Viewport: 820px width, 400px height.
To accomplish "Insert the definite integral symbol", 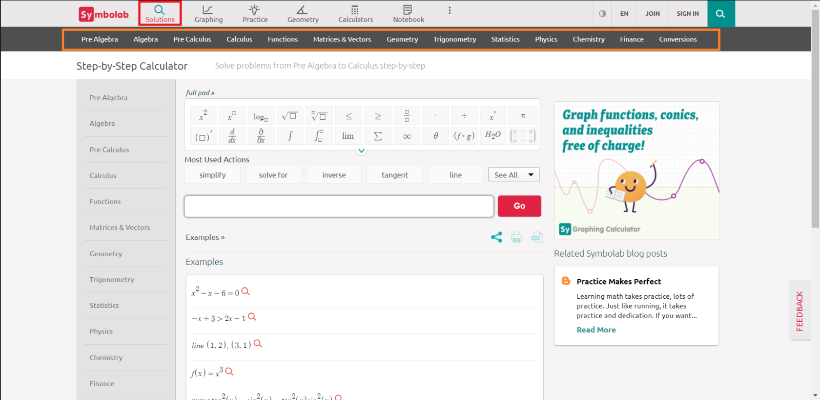I will 319,136.
